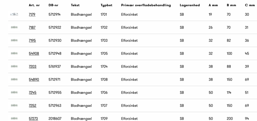Image resolution: width=257 pixels, height=121 pixels.
Task: Click product thumbnail for article 7187
Action: pos(14,27)
